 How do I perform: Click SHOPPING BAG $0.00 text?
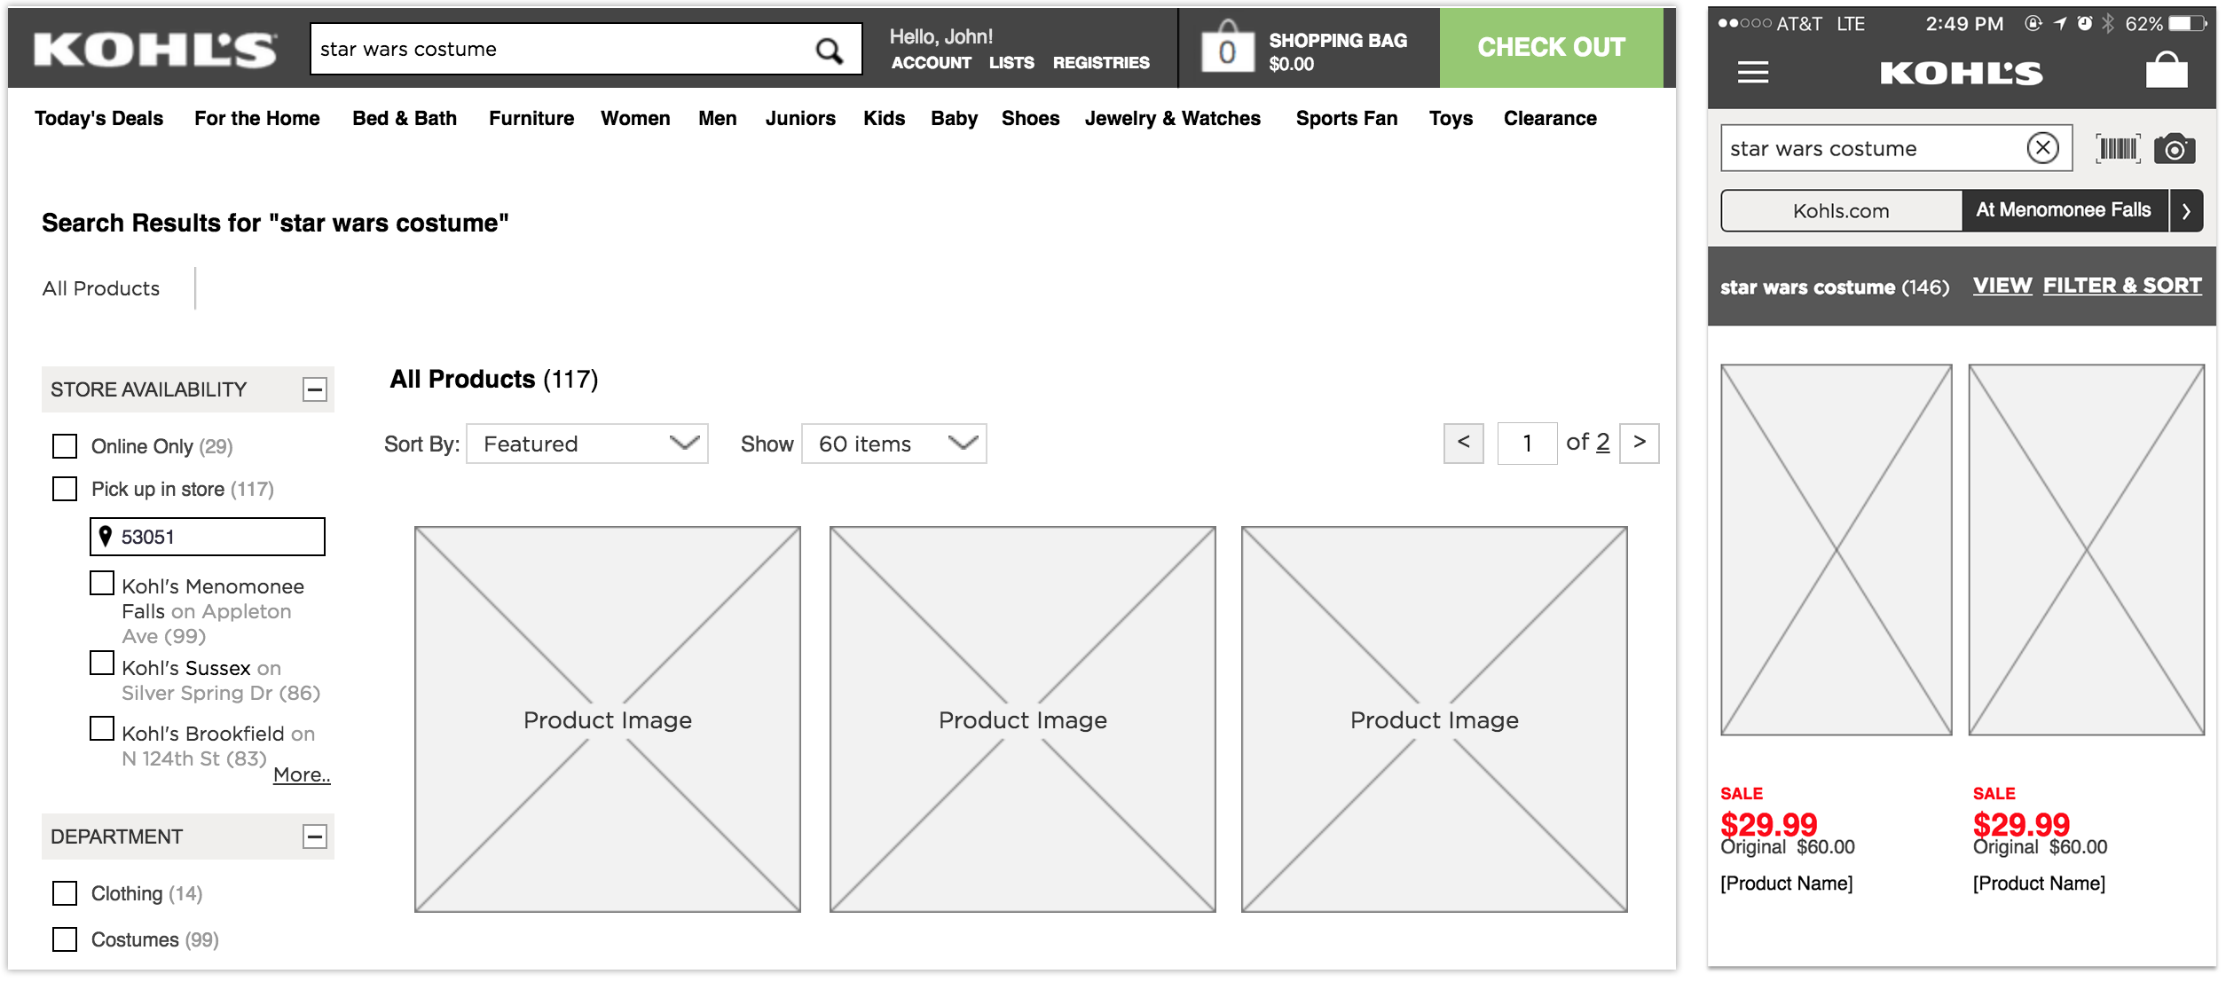click(1338, 51)
